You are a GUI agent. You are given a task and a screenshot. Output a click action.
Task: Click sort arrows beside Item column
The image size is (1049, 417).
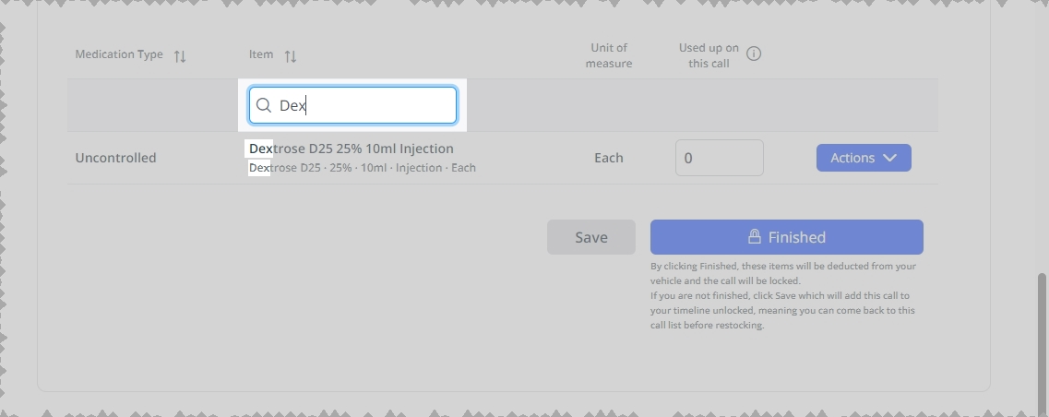[290, 56]
